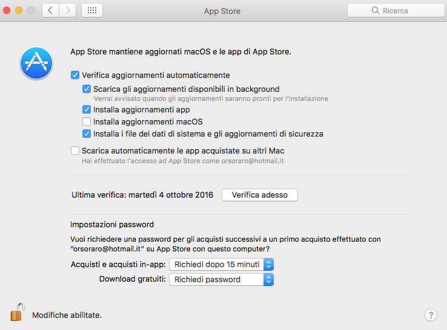Go forward with the right arrow button
447x330 pixels.
point(68,11)
